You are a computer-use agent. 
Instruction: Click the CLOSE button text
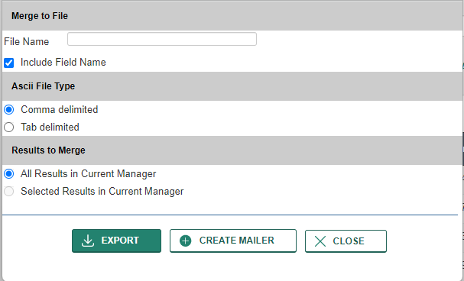coord(349,241)
